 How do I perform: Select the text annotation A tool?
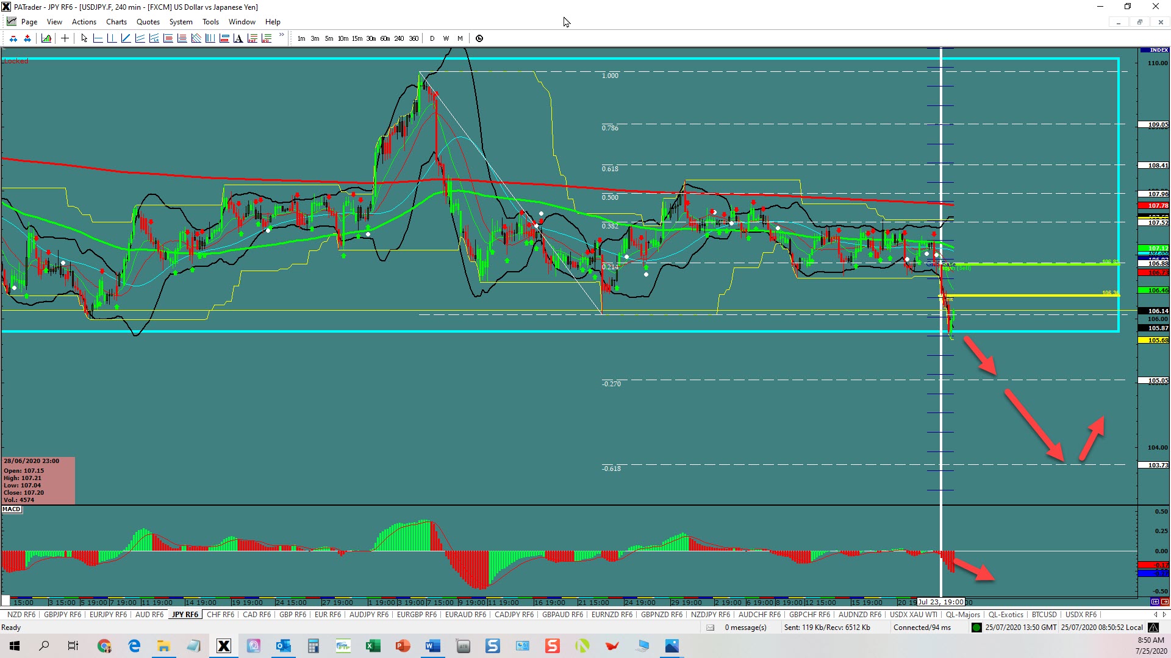click(x=238, y=38)
